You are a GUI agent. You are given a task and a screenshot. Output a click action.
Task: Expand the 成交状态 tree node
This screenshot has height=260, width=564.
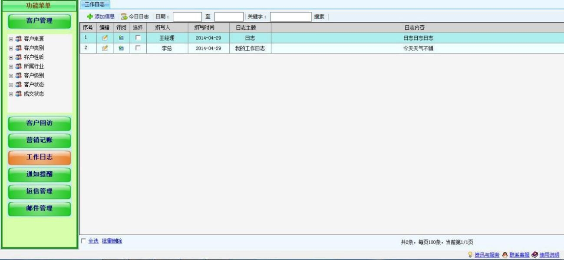click(x=11, y=94)
